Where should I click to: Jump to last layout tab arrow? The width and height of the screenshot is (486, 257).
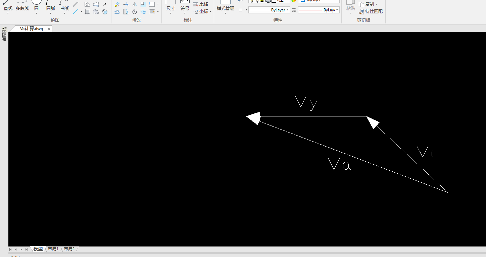point(27,249)
